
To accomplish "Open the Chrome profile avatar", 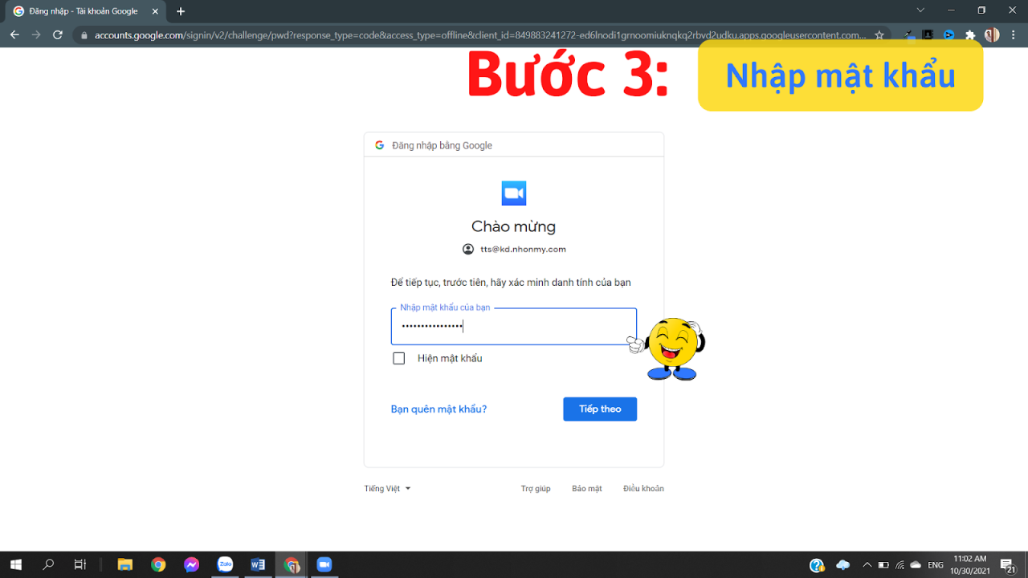I will pos(992,35).
